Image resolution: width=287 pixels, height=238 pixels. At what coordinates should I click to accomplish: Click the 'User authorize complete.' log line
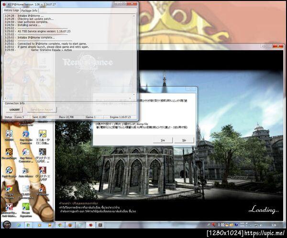[x=33, y=22]
